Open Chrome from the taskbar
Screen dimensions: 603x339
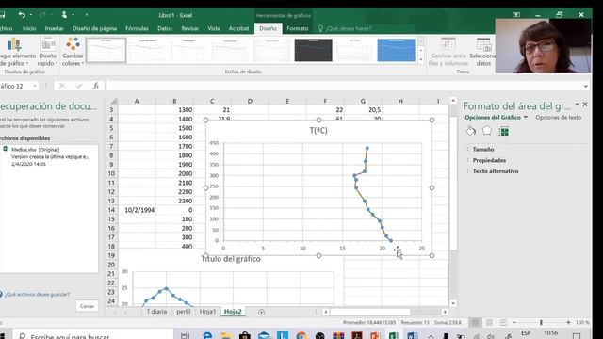click(x=301, y=335)
